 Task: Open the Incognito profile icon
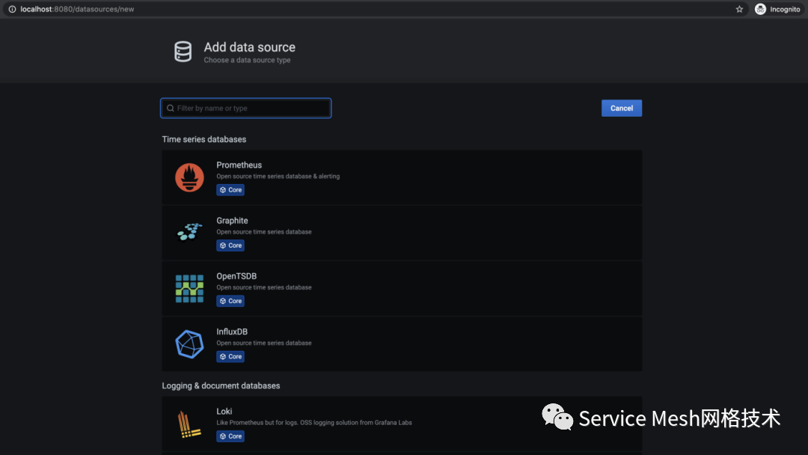tap(761, 9)
